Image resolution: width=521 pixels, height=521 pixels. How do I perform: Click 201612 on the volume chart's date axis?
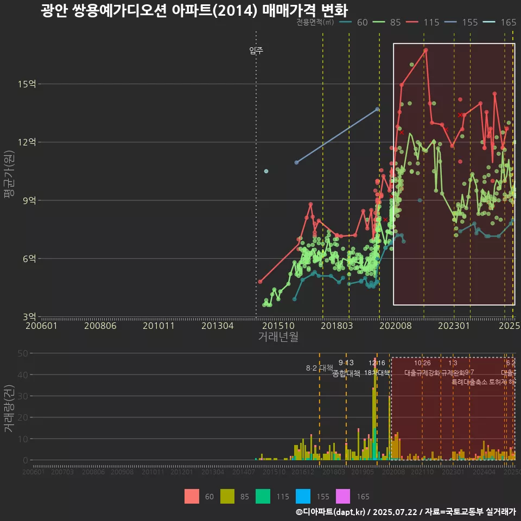coord(303,472)
